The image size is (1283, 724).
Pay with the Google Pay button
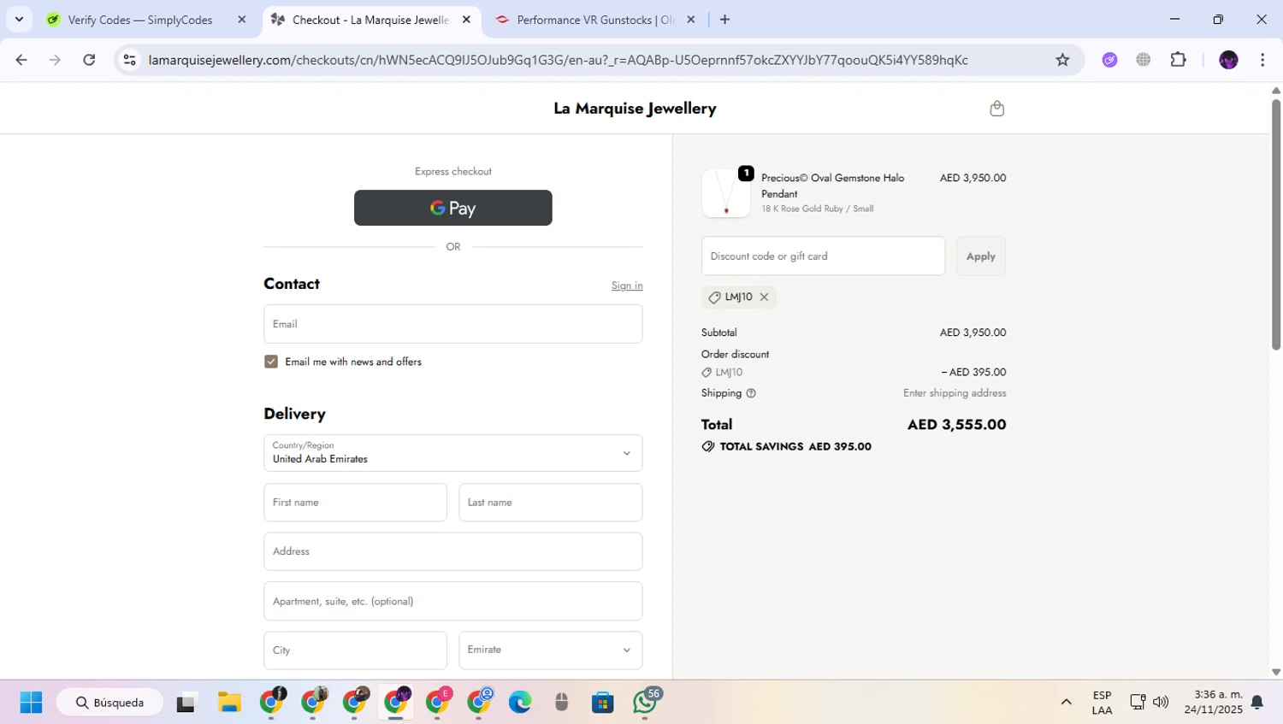[453, 208]
